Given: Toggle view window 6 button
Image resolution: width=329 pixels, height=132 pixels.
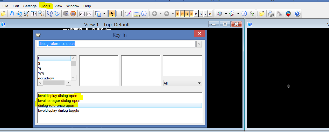Looking at the screenshot, I should 201,14.
